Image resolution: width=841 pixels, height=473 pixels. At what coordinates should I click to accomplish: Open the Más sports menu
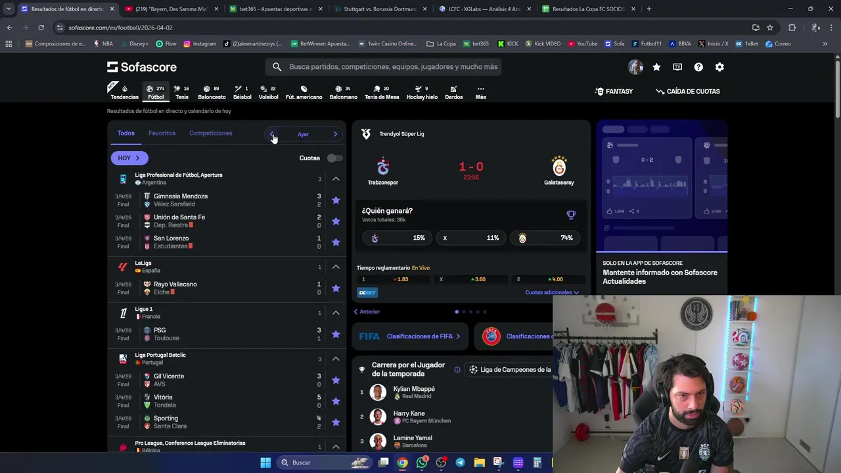point(480,92)
